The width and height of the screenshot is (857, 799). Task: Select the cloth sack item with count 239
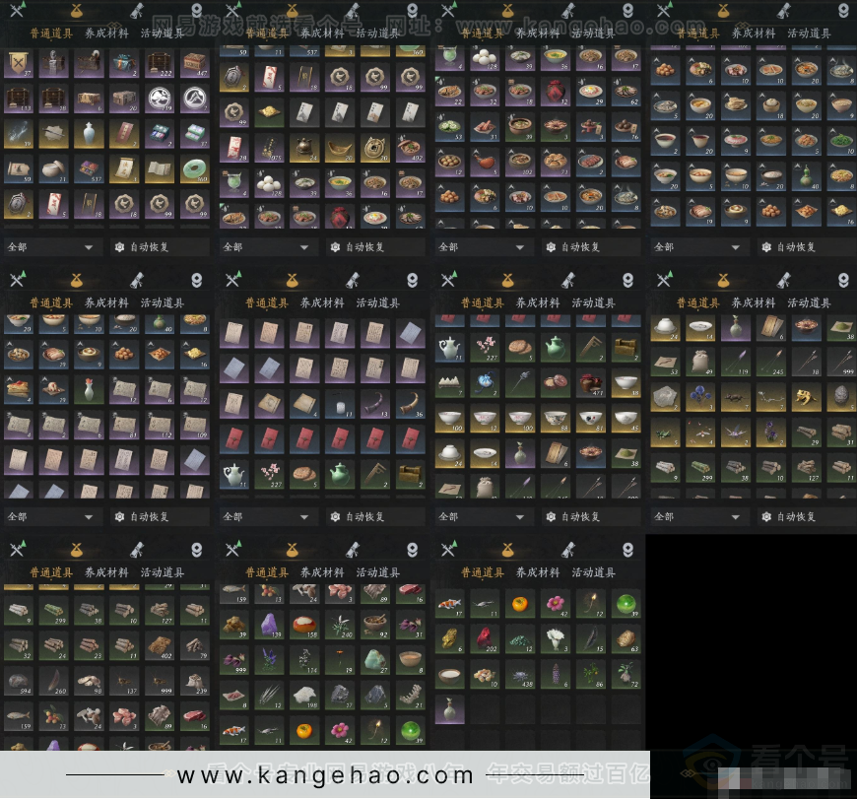(x=195, y=681)
